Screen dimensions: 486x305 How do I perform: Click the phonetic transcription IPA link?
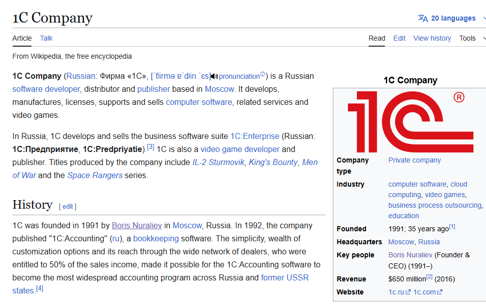[181, 76]
